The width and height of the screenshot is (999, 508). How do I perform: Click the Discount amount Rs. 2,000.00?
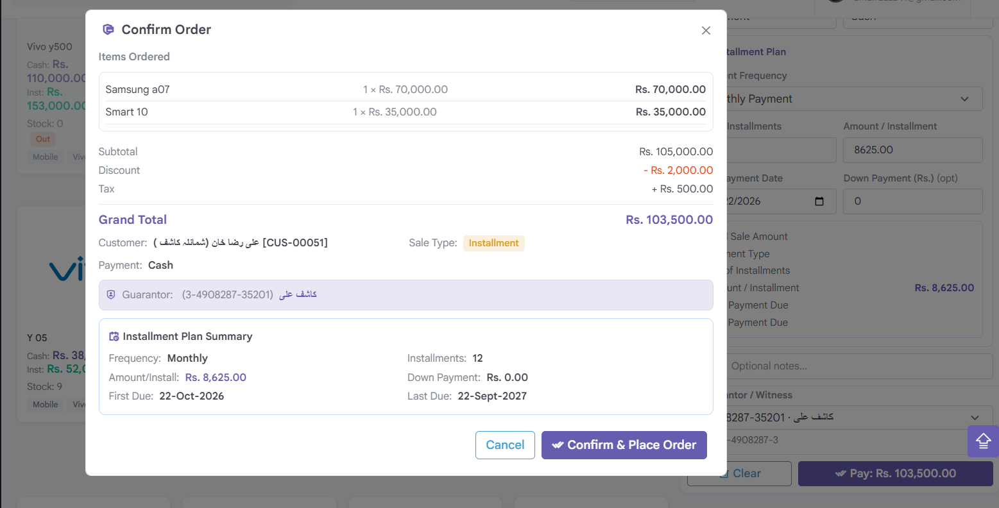679,171
